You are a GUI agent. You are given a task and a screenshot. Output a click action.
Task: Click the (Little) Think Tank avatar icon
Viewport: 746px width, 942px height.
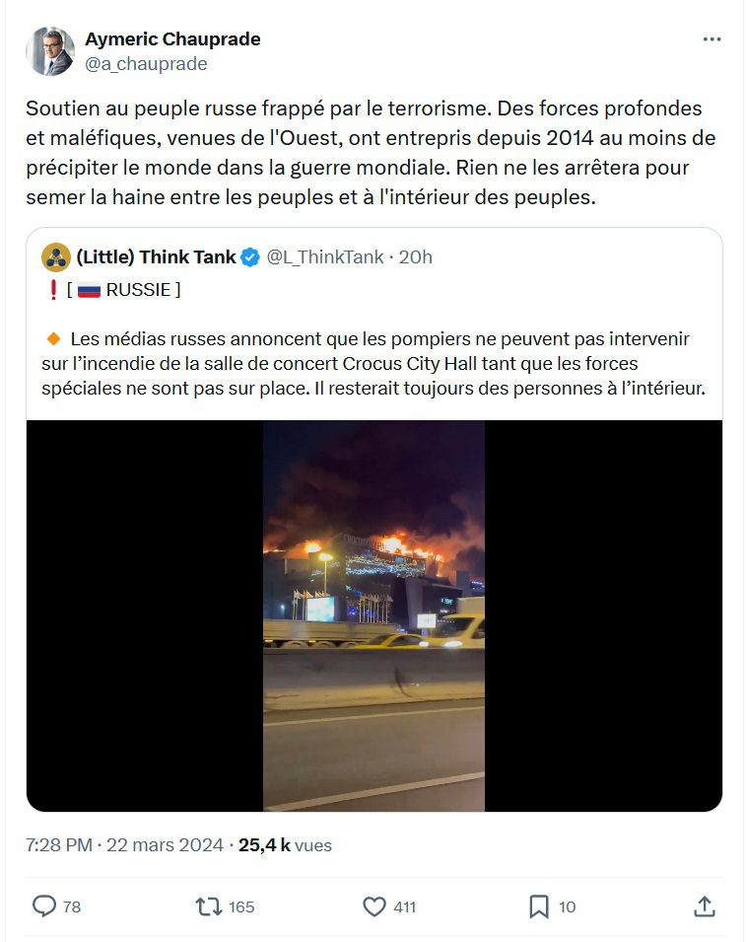tap(56, 257)
